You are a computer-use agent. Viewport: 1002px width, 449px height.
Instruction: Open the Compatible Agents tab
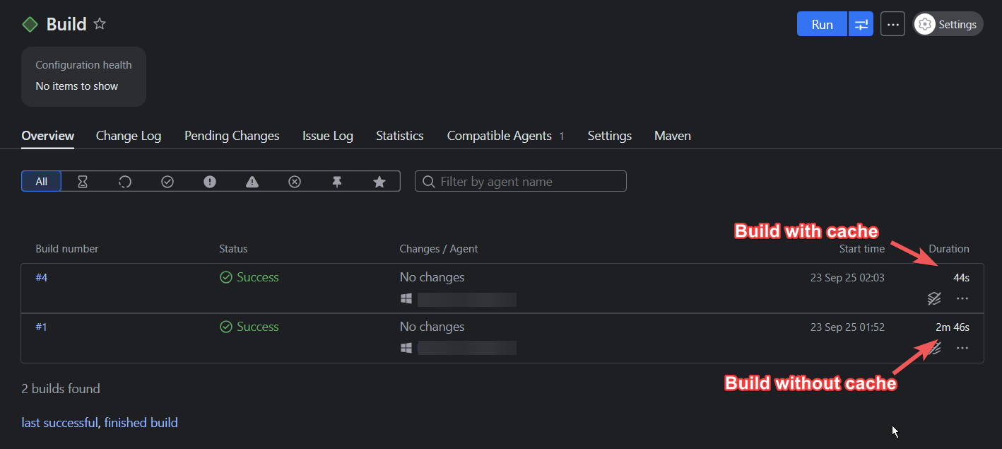499,136
